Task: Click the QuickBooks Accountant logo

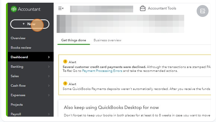Action: [25, 9]
